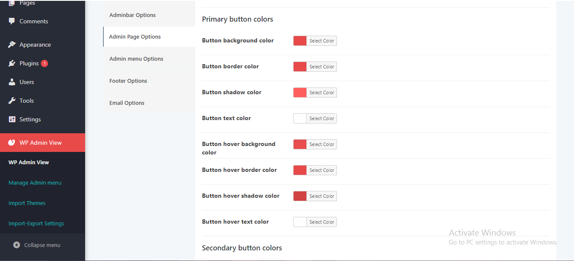574x261 pixels.
Task: Open Manage Admin menu link
Action: pos(35,183)
